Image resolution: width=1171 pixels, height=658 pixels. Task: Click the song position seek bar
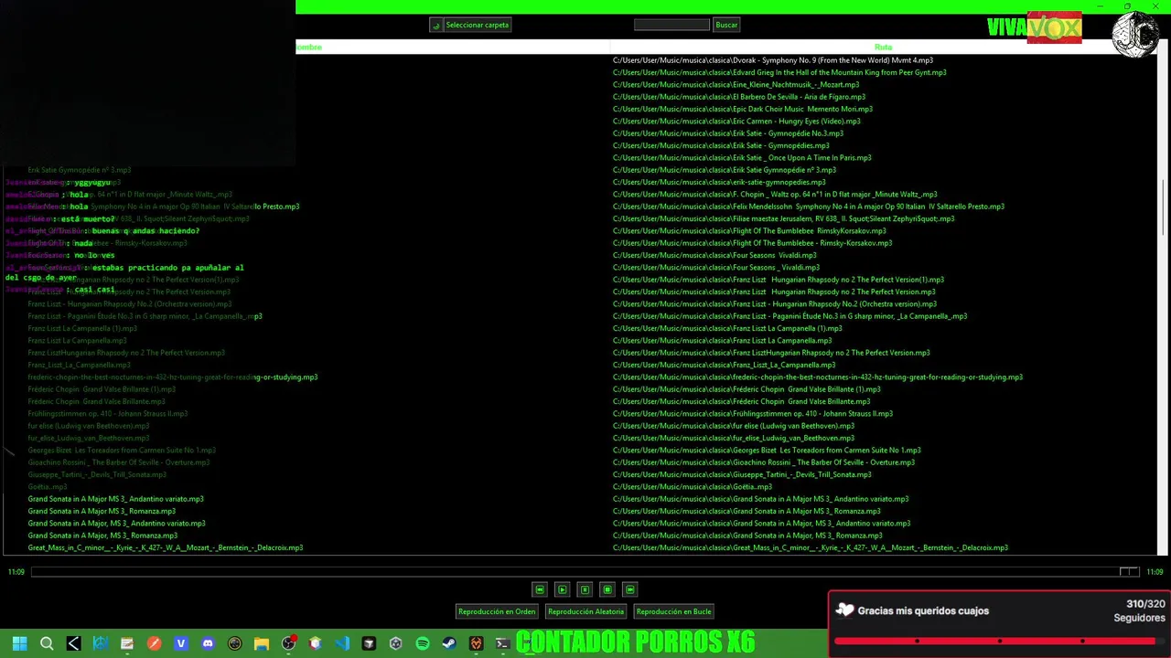pyautogui.click(x=585, y=572)
